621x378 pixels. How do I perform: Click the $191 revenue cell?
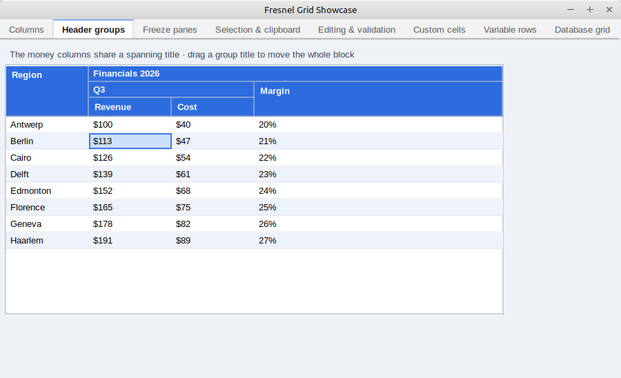click(x=130, y=241)
